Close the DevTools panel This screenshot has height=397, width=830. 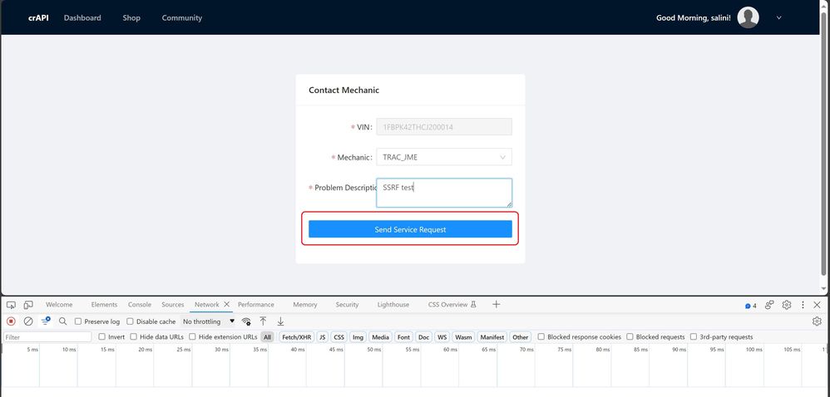tap(817, 305)
